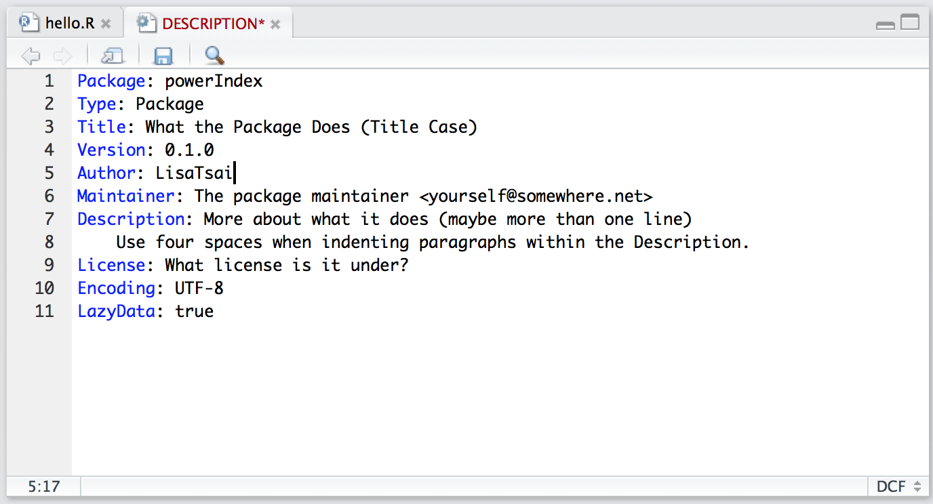Open the DCF file type dropdown
The width and height of the screenshot is (933, 504).
click(x=898, y=486)
